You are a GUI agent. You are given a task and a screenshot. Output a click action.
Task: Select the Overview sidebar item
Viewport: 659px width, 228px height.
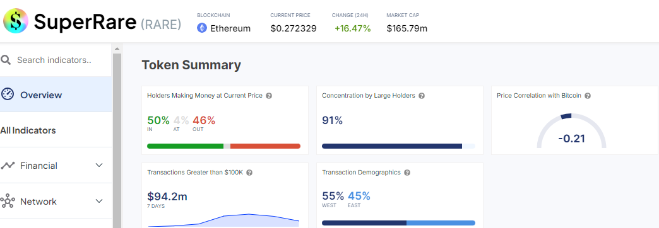[56, 94]
